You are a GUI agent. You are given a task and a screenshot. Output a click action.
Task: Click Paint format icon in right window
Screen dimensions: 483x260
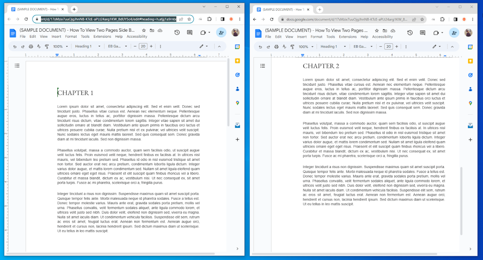pos(292,47)
